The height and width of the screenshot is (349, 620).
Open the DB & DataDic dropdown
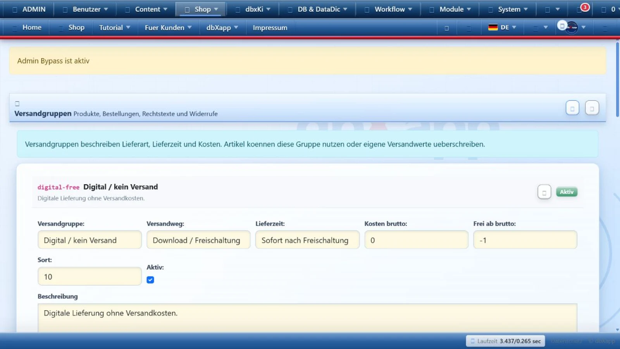(318, 9)
